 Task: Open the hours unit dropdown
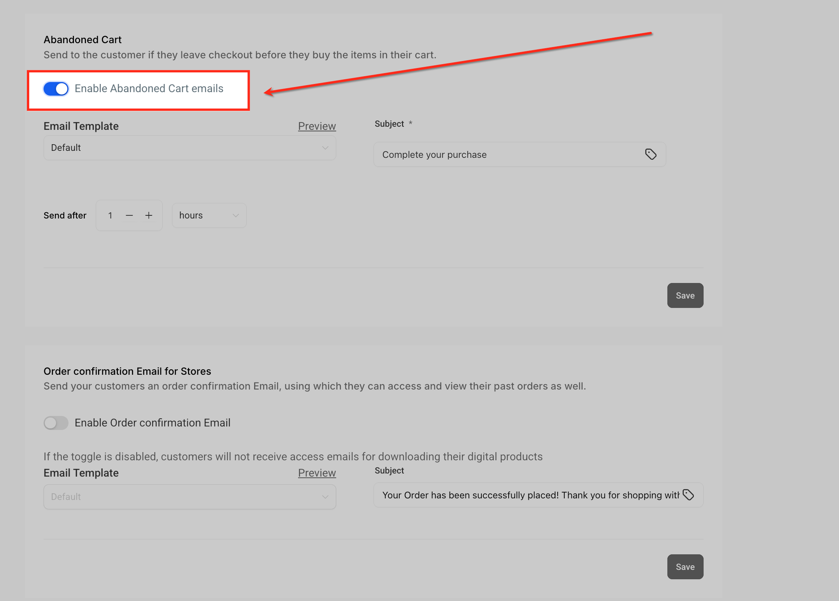coord(209,215)
